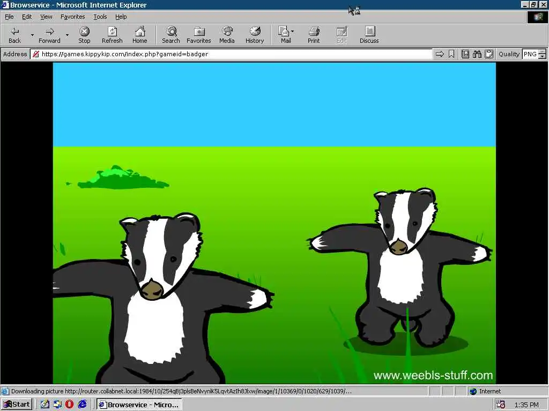Click the Internet security zone indicator

click(x=485, y=391)
